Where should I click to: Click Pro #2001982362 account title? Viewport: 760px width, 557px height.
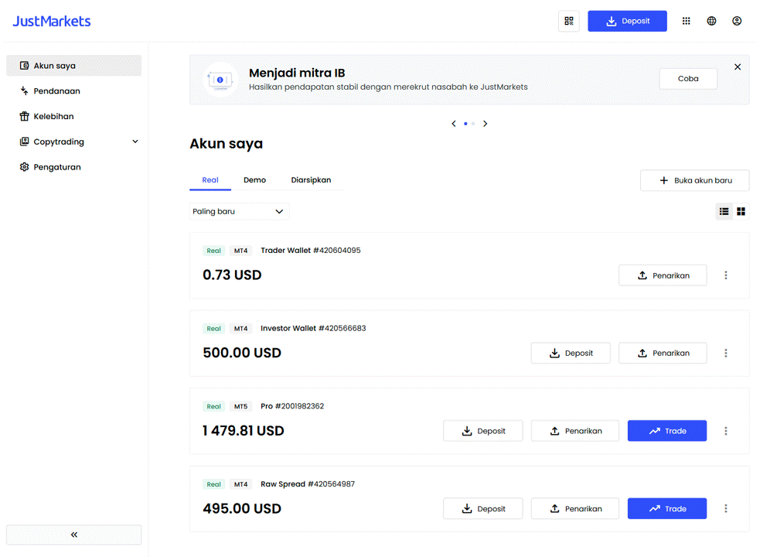292,406
